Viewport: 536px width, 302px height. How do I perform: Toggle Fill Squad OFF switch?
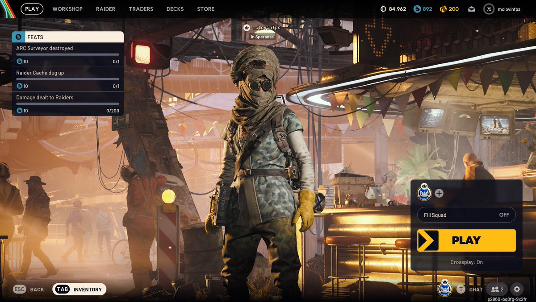(x=466, y=215)
